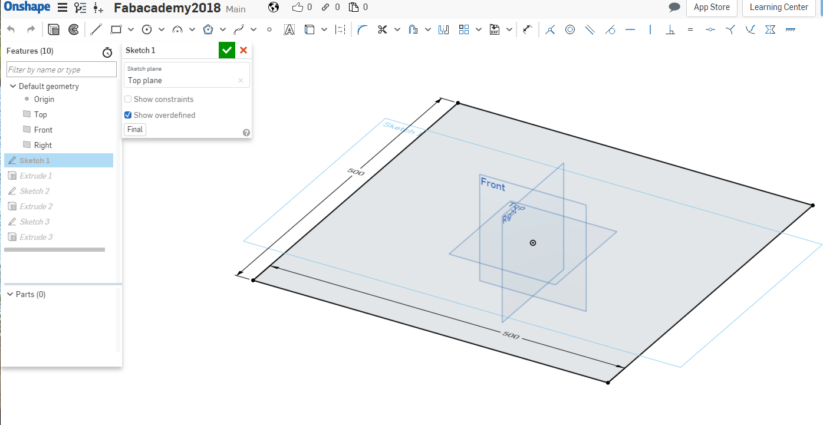Activate the Dimension tool
Screen dimensions: 823x425
coord(528,29)
